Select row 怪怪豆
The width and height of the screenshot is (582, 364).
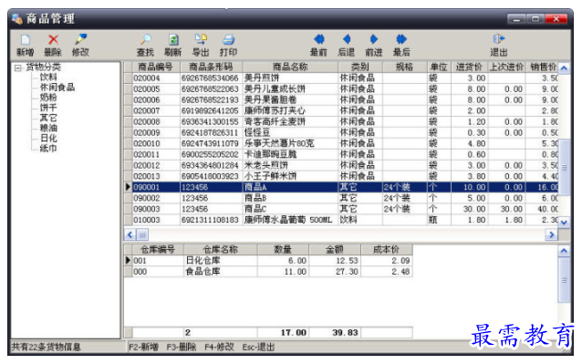point(341,132)
